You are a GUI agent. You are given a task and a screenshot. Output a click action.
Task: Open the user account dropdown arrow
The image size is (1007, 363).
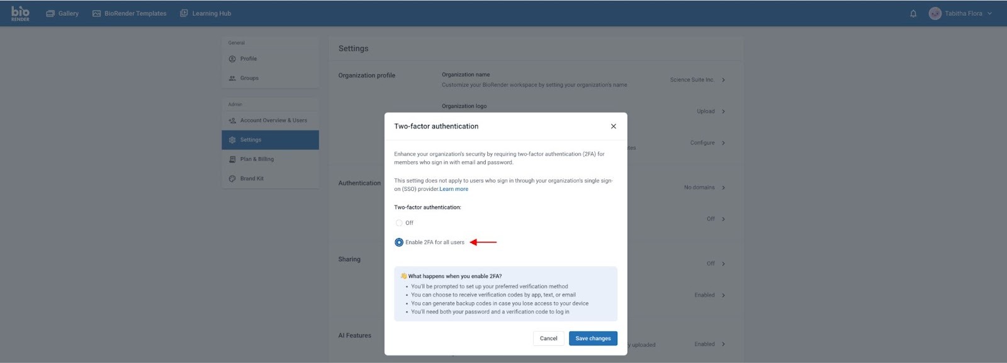[989, 14]
